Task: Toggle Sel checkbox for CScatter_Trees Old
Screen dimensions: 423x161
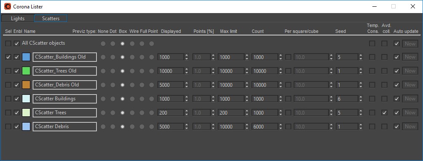Action: pos(8,71)
